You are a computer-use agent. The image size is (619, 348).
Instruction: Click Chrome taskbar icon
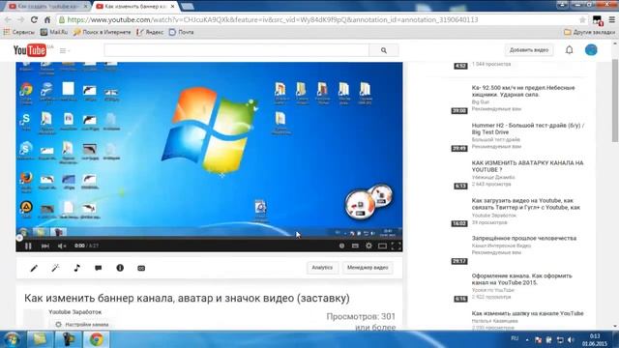pos(96,339)
